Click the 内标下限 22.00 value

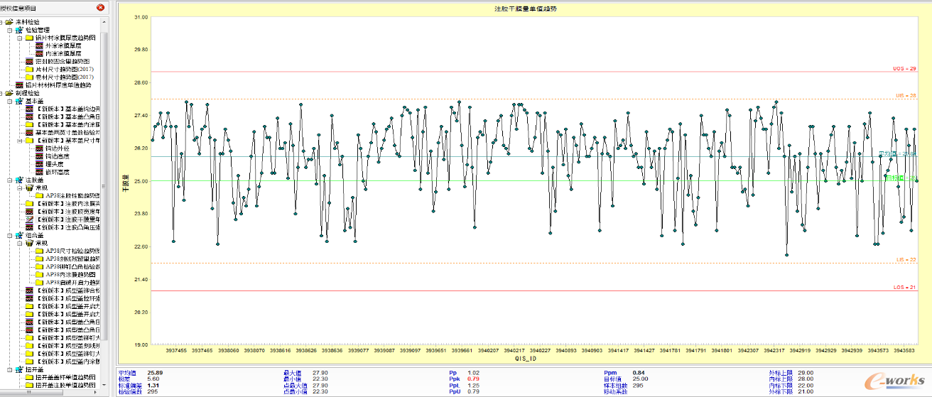[806, 385]
